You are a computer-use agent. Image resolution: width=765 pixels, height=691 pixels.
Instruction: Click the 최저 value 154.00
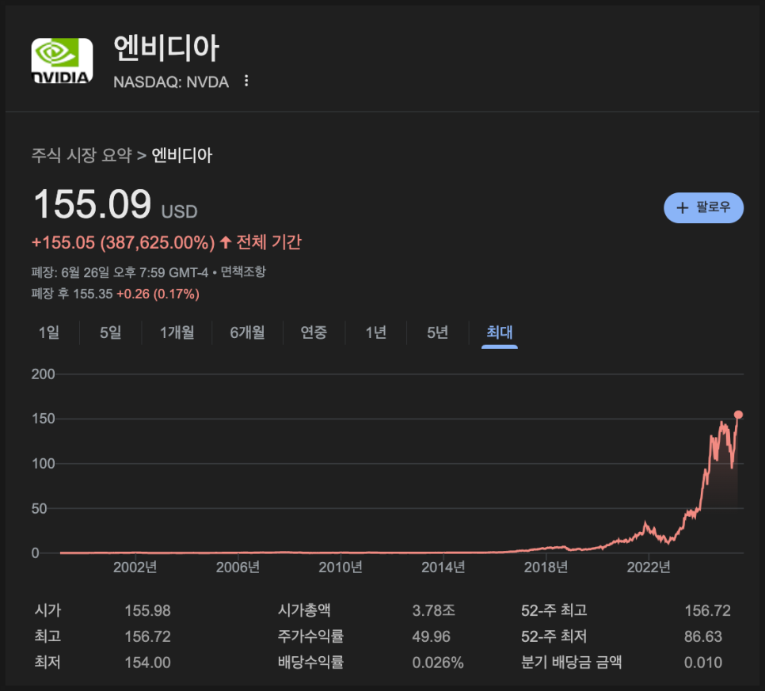pos(147,663)
